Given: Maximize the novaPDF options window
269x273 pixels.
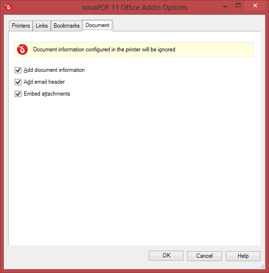Looking at the screenshot, I should click(x=238, y=6).
